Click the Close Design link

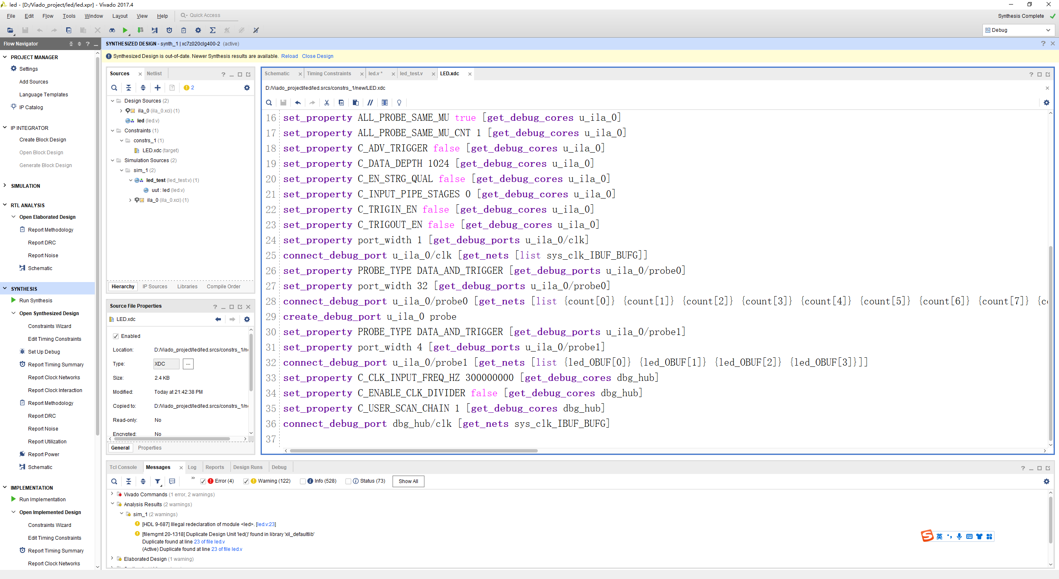point(318,56)
